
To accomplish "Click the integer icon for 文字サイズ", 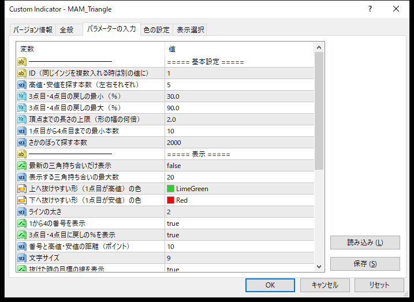I will point(22,258).
